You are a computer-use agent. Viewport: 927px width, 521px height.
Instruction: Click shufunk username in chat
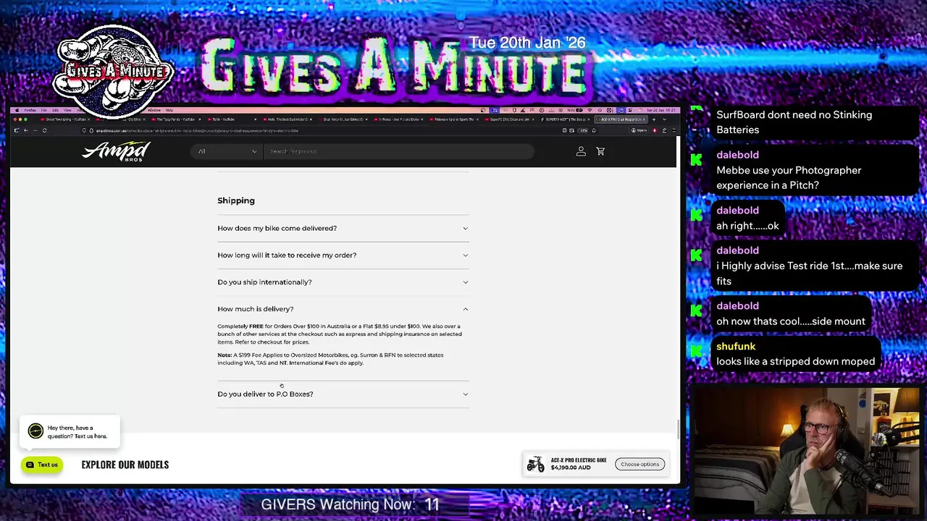tap(736, 346)
